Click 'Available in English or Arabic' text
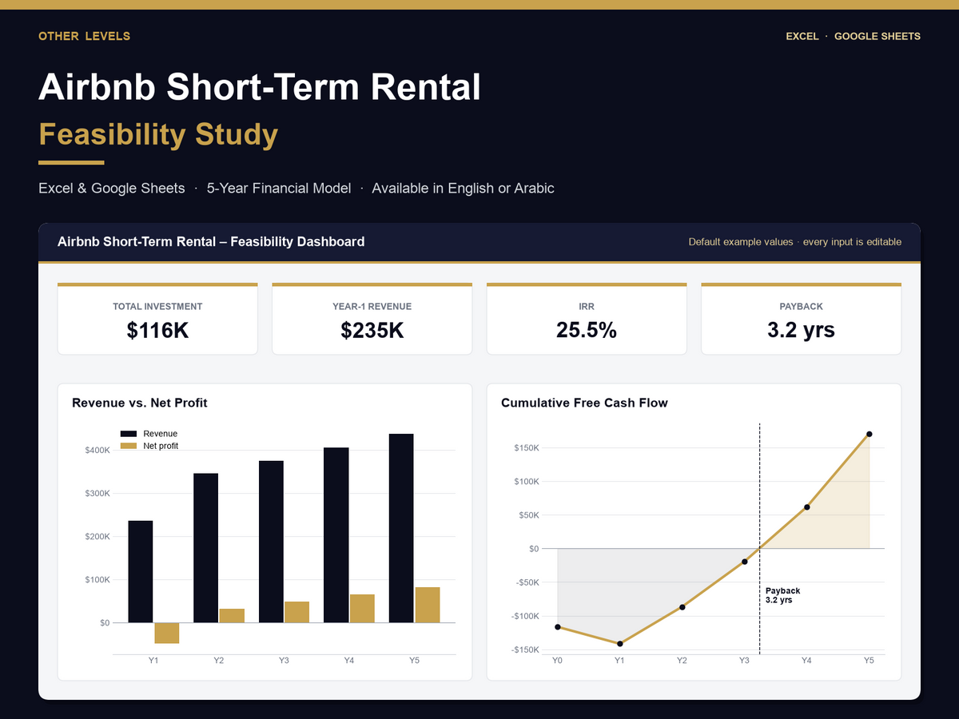 click(x=463, y=189)
